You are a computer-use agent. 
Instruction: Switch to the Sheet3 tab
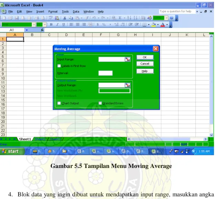[55, 139]
